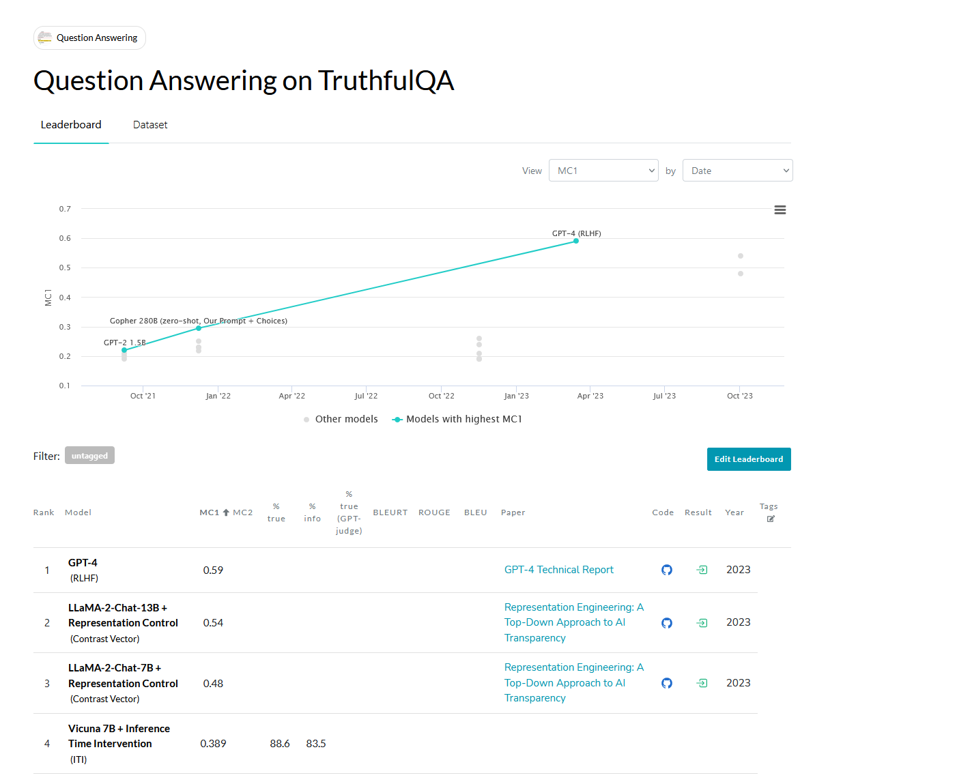Sort table by Code column header
The width and height of the screenshot is (957, 782).
tap(663, 512)
